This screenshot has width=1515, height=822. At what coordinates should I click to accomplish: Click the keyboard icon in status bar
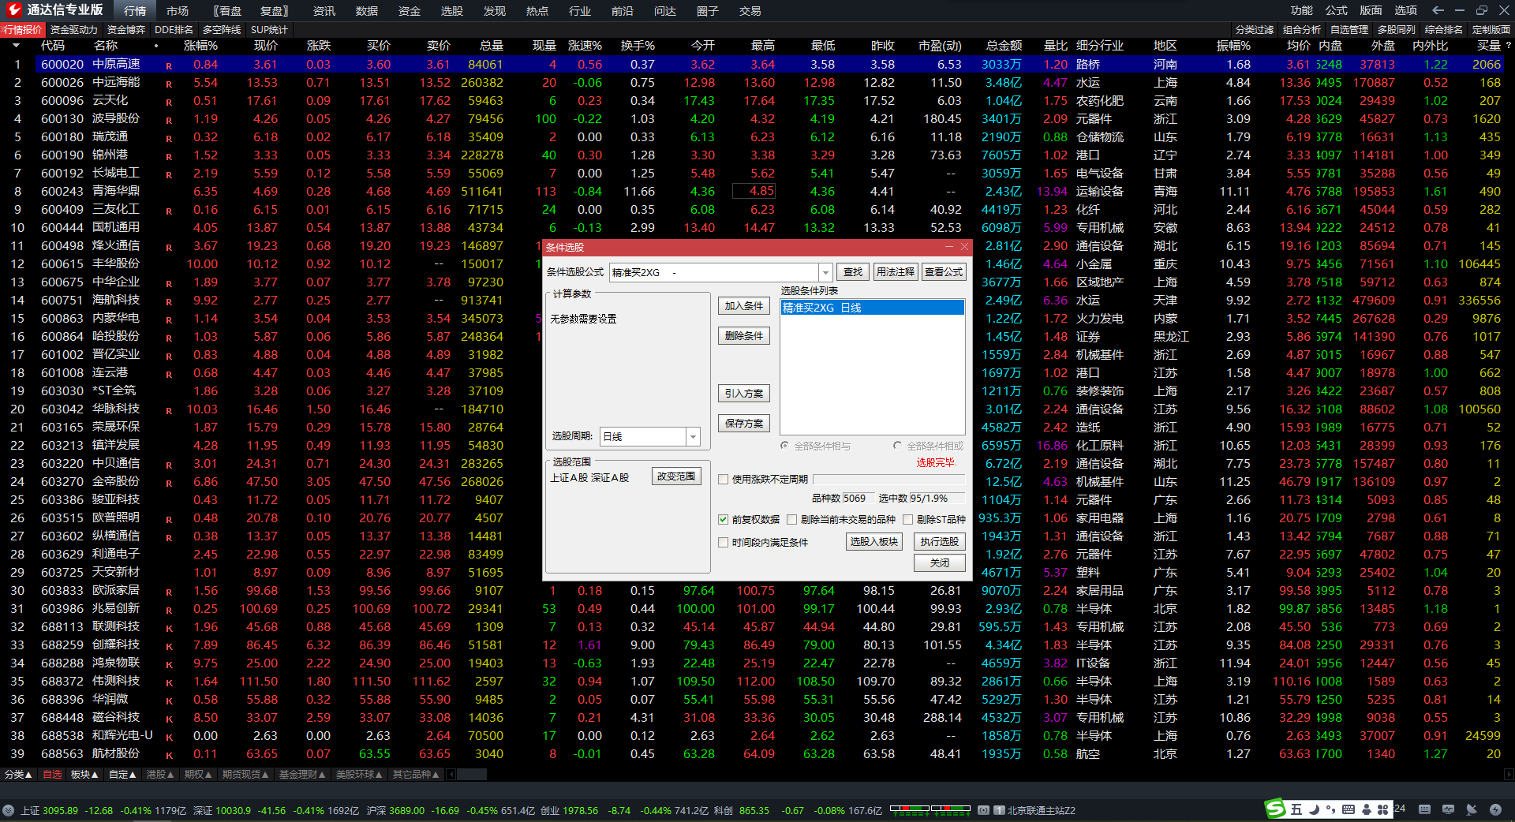tap(1424, 809)
